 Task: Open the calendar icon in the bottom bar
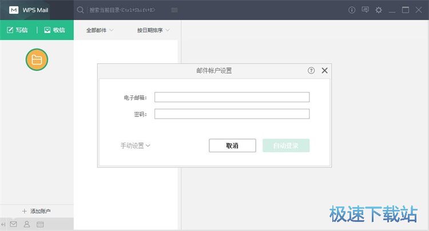[40, 225]
